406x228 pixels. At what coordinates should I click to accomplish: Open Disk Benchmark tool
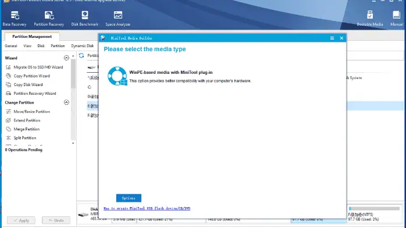(85, 18)
